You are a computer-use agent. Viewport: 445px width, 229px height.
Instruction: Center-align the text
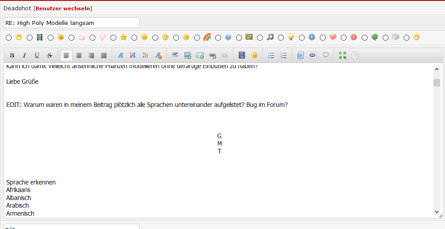click(x=79, y=56)
